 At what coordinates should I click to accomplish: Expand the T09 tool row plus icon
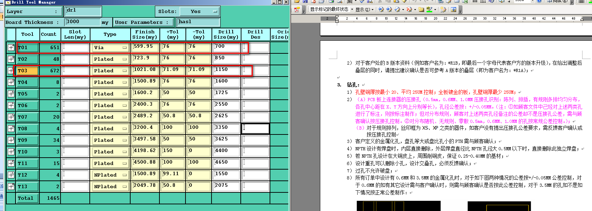coord(11,140)
